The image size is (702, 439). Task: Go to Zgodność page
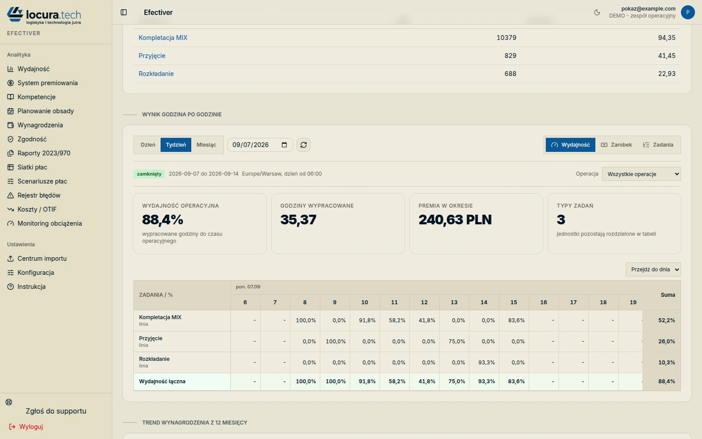click(32, 139)
